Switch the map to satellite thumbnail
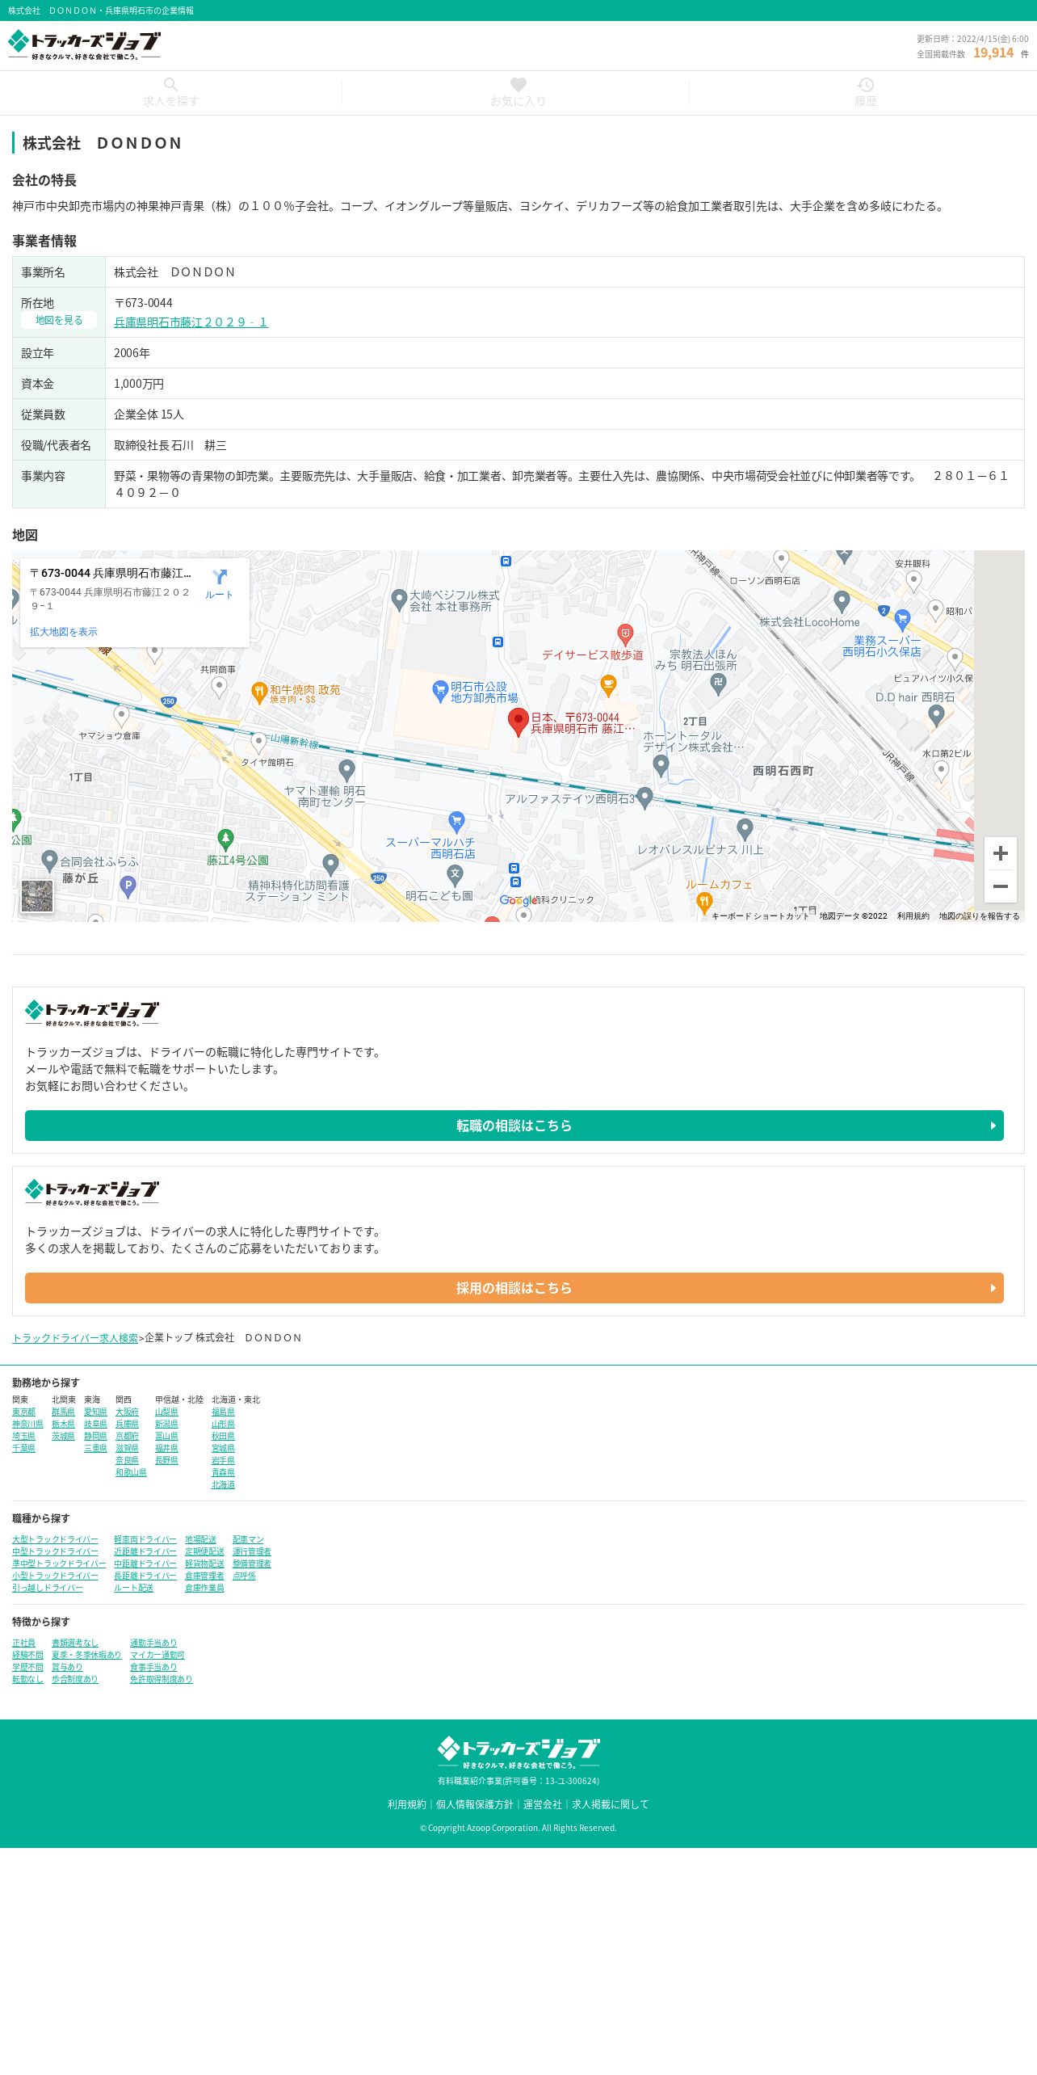The width and height of the screenshot is (1037, 2075). (37, 896)
